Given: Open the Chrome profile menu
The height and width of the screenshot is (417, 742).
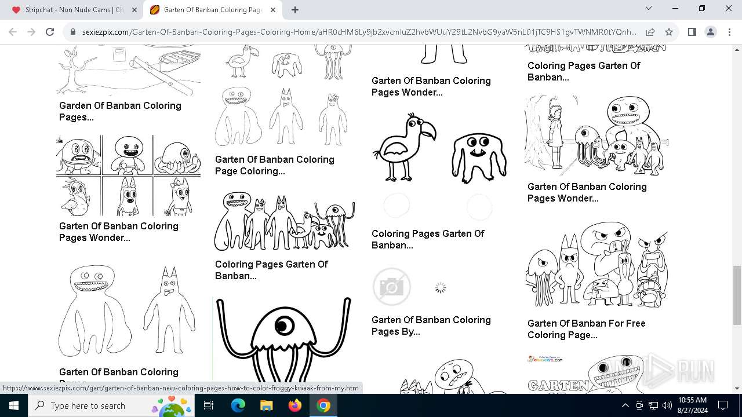Looking at the screenshot, I should 711,32.
